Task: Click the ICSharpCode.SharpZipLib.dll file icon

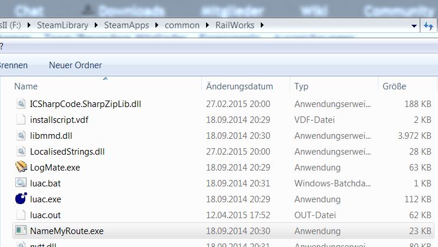Action: 21,104
